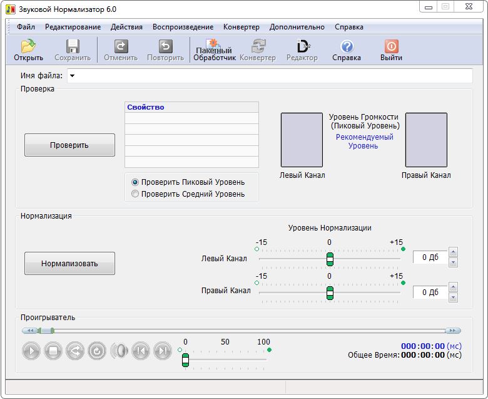Screen dimensions: 488x399
Task: Click the Рекомендуемый Уровень blue text
Action: [364, 142]
